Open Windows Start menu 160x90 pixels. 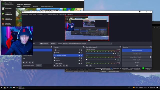[x=1, y=87]
